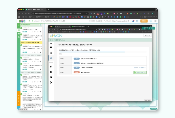Expand the 絞り込み表示 filter dropdown

click(x=25, y=25)
